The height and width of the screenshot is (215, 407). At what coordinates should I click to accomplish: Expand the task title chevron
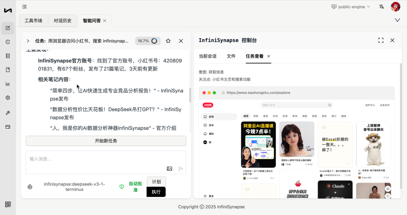[x=28, y=41]
